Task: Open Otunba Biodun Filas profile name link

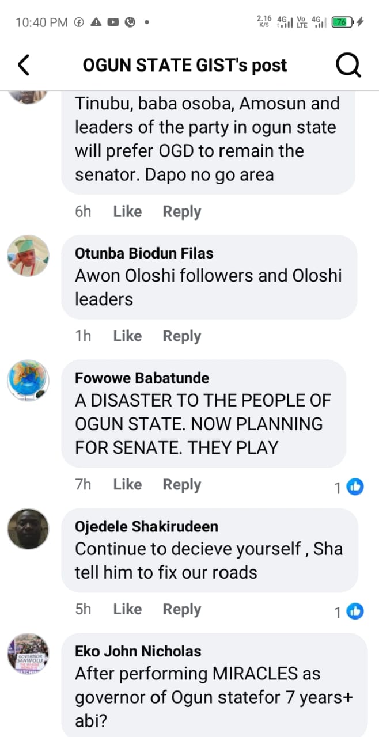Action: [144, 253]
